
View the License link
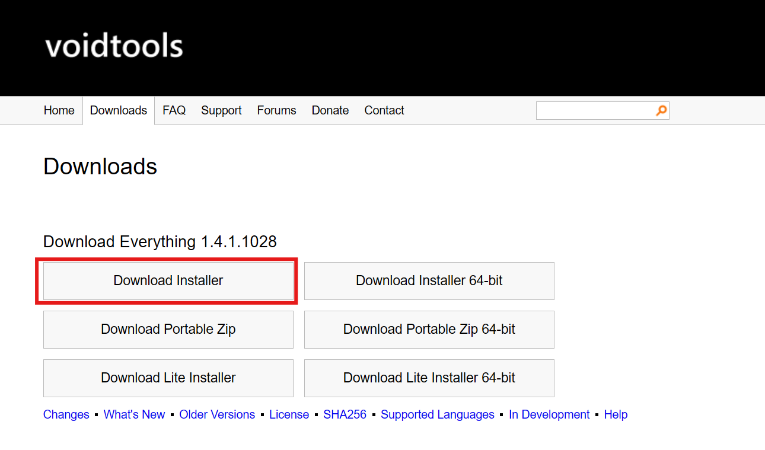(x=289, y=414)
